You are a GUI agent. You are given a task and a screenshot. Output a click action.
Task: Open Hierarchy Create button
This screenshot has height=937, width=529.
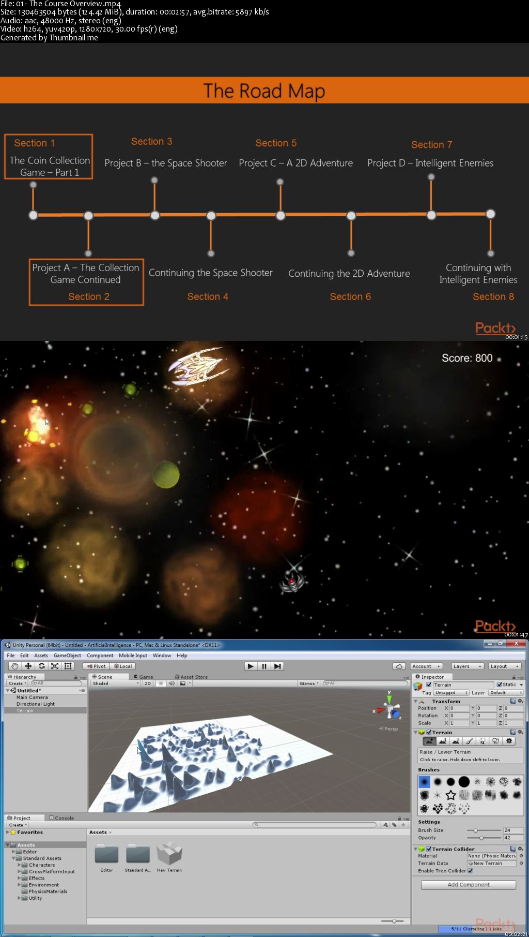coord(17,683)
